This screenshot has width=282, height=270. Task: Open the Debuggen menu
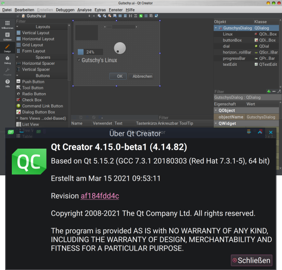pos(65,10)
